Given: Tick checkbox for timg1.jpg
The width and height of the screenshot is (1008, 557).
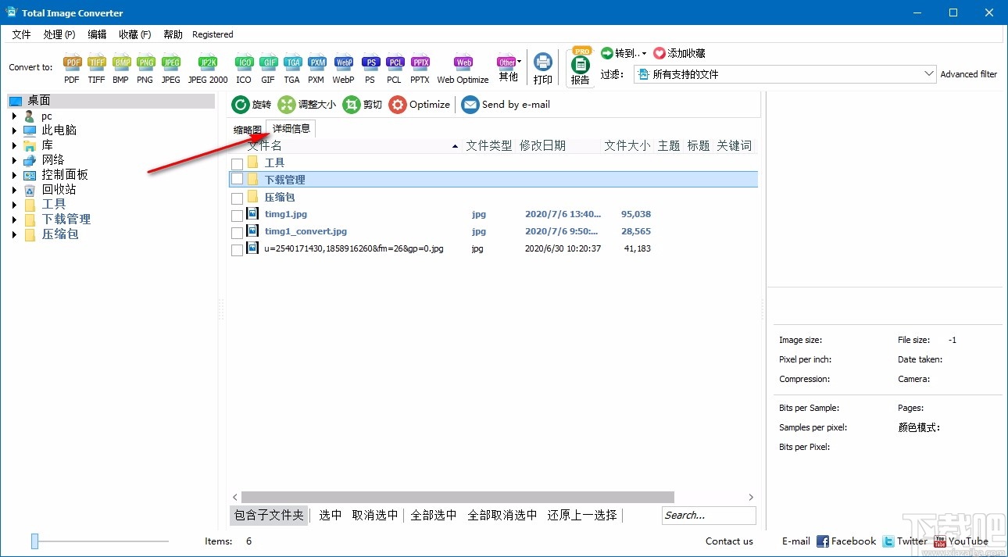Looking at the screenshot, I should click(237, 216).
